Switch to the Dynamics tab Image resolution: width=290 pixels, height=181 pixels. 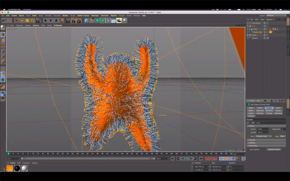269,110
